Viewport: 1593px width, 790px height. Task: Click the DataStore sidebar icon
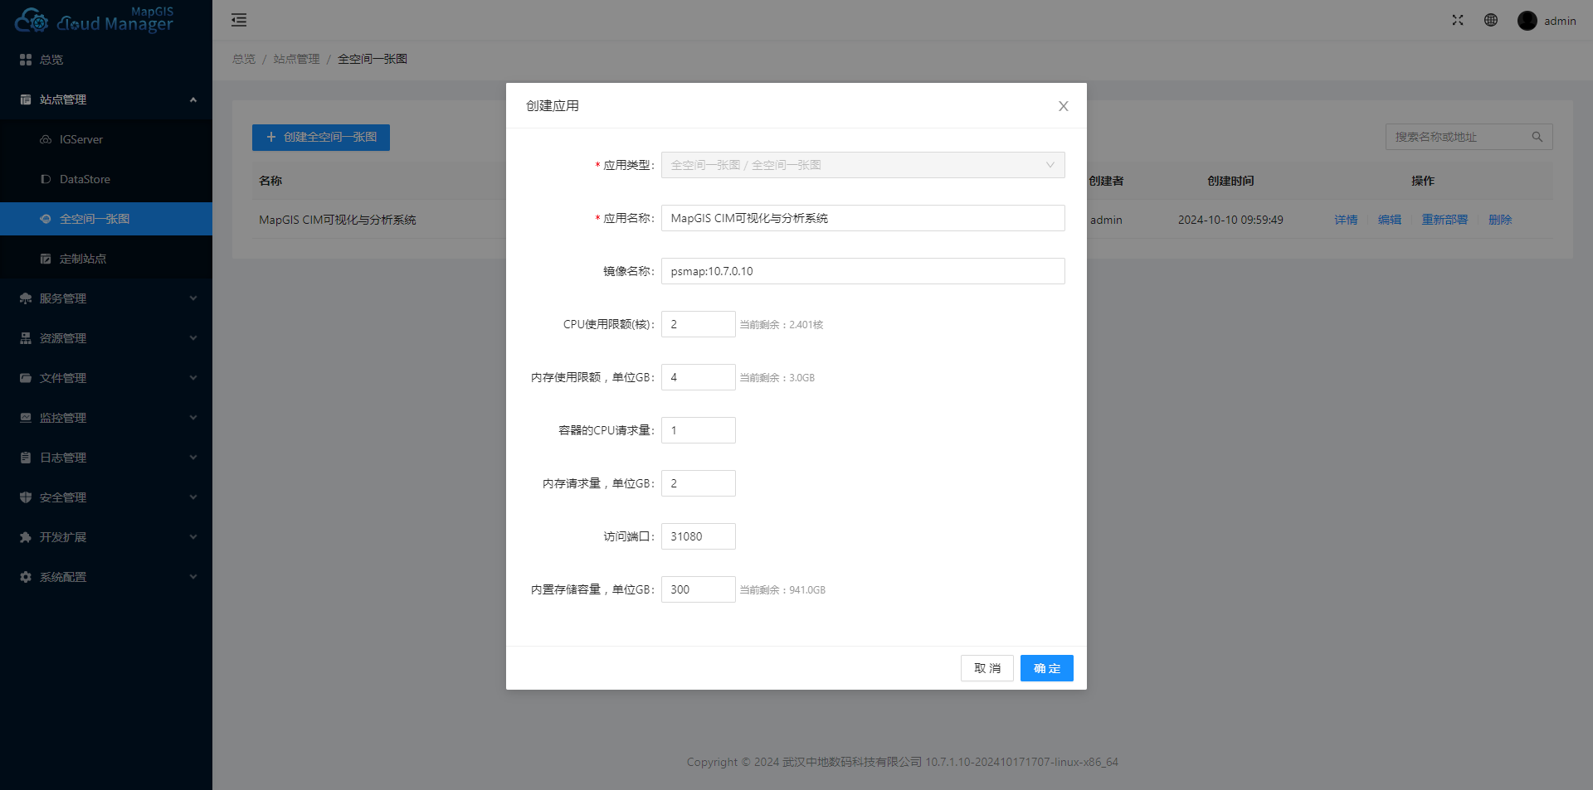point(46,179)
